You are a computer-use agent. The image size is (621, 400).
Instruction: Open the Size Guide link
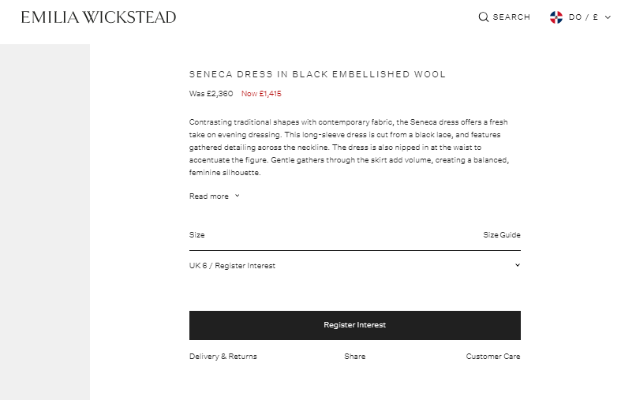pyautogui.click(x=502, y=235)
